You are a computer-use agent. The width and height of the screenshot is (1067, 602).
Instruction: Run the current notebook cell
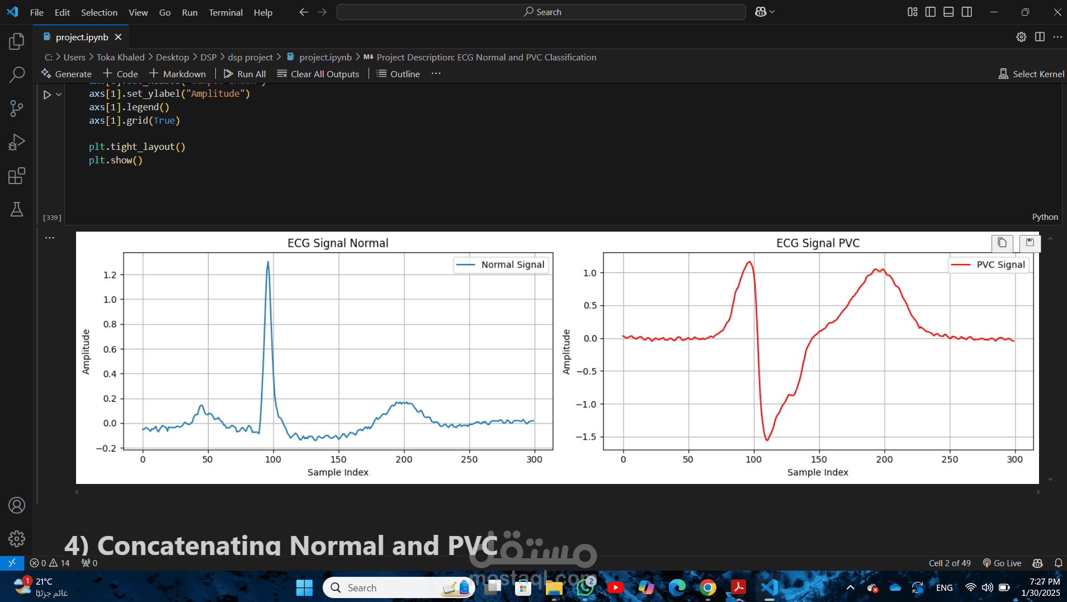coord(48,95)
